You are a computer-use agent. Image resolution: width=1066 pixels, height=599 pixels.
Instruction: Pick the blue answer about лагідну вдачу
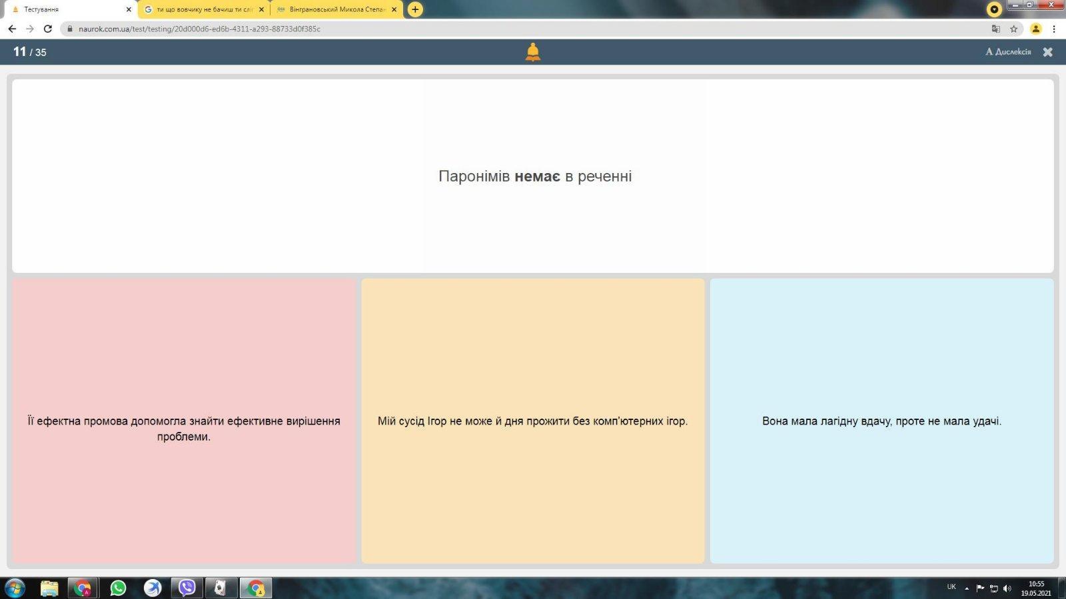pyautogui.click(x=882, y=421)
